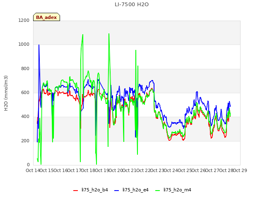Toggle the li75_h2o_m4 legend entry

pyautogui.click(x=173, y=190)
